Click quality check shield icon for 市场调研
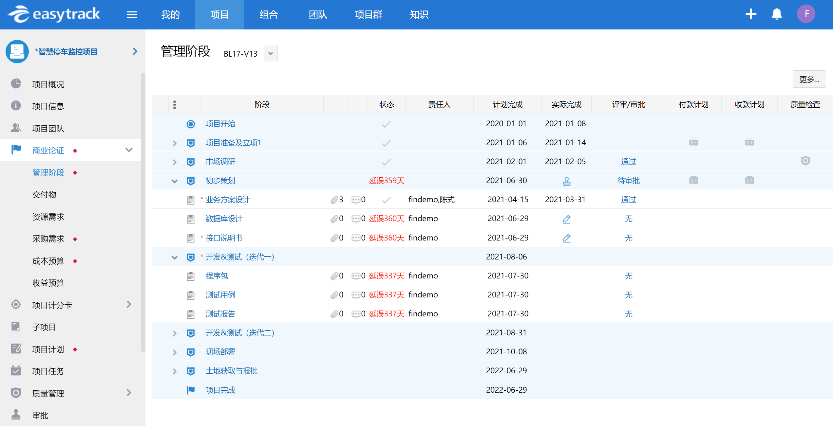Image resolution: width=833 pixels, height=426 pixels. [x=805, y=161]
